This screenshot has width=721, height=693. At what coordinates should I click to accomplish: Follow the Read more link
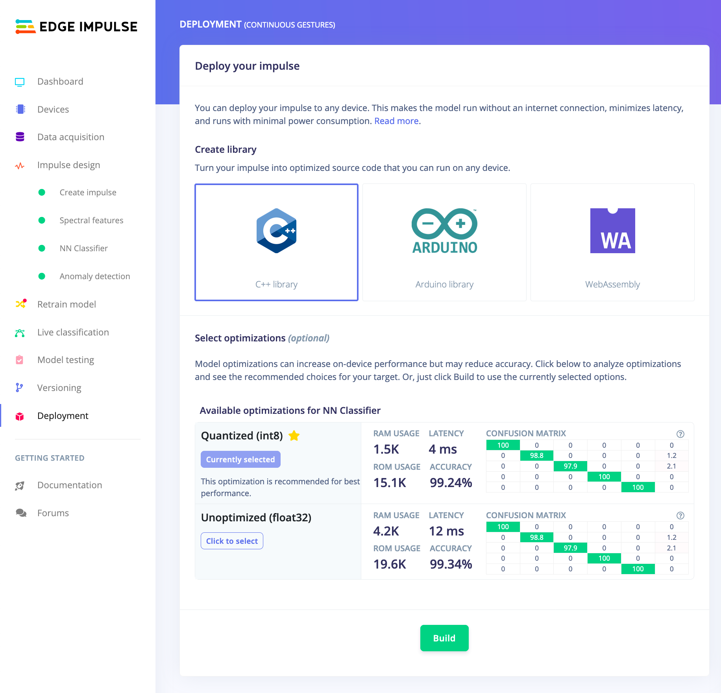coord(396,121)
